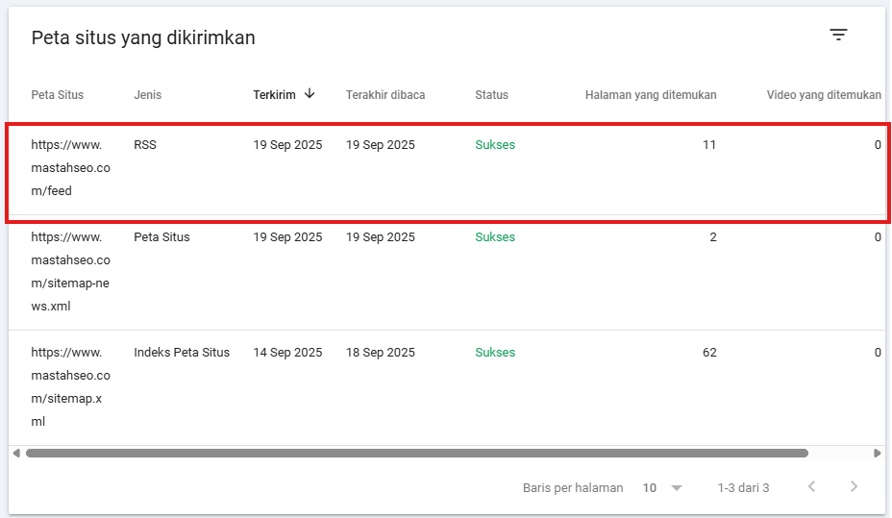Open the mastahseo.com/feed sitemap row

coord(70,168)
